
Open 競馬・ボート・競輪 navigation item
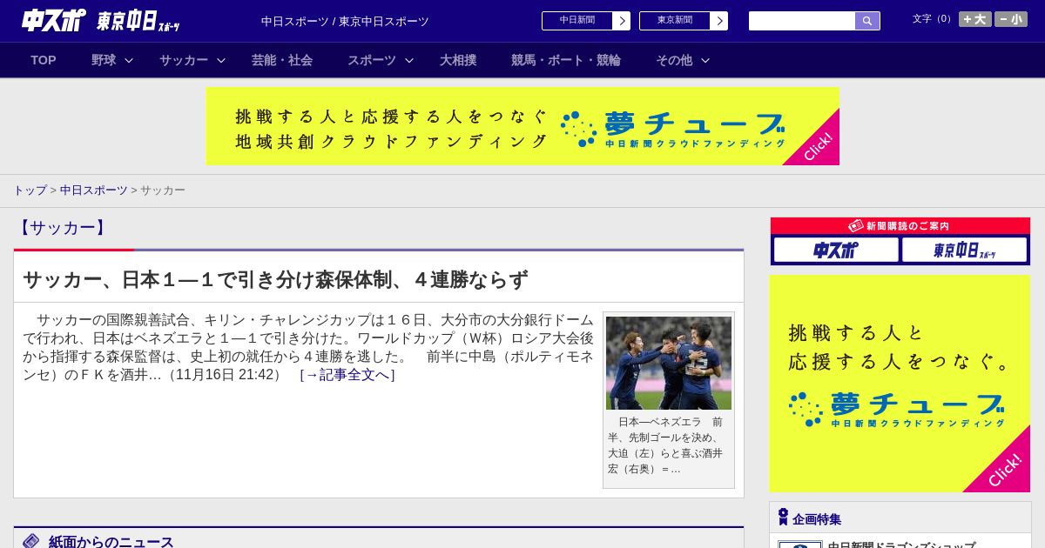pos(566,60)
